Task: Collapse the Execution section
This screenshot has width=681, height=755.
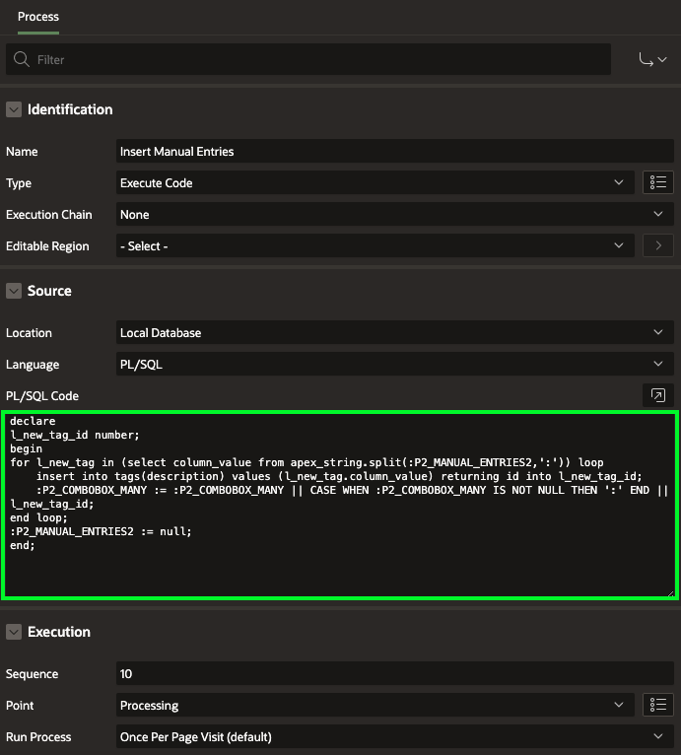Action: pos(14,632)
